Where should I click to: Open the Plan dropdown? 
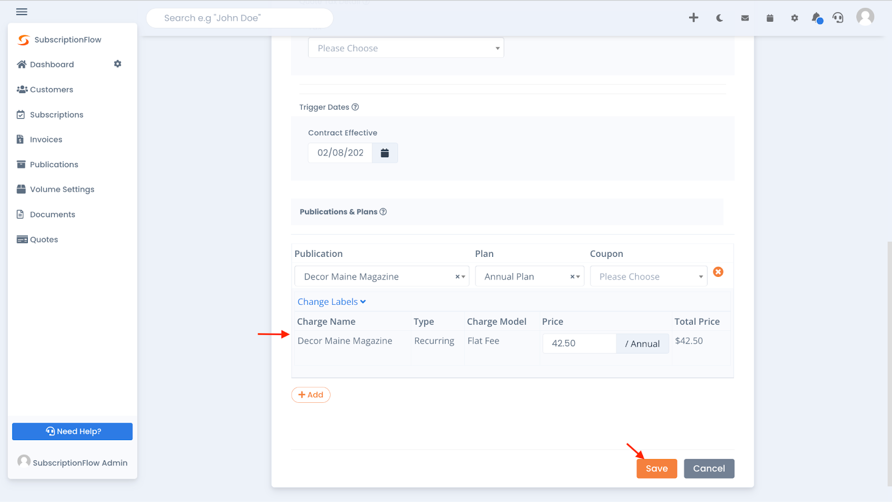pos(530,276)
